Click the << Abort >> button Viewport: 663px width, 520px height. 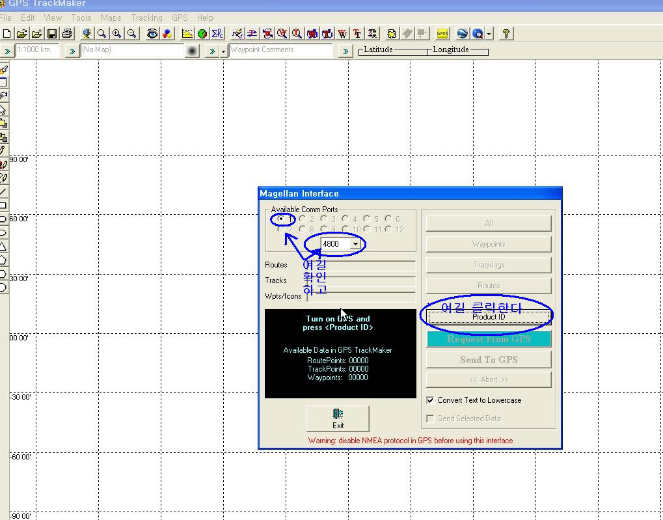tap(489, 379)
